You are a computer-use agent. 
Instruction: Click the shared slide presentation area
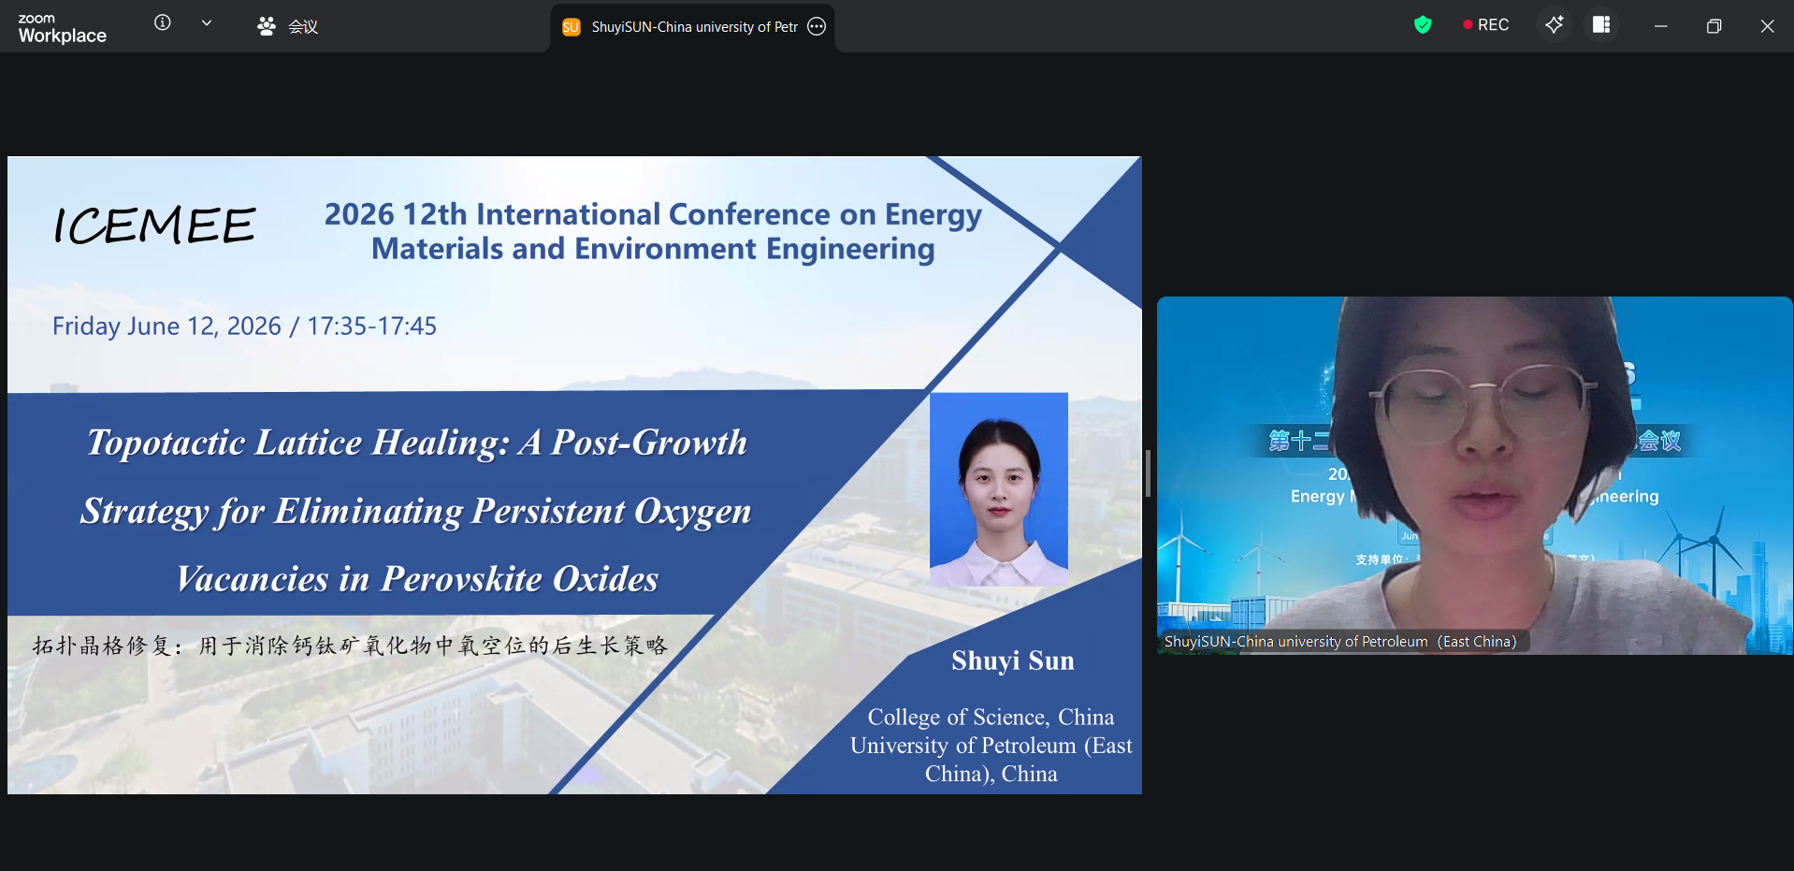click(x=574, y=475)
